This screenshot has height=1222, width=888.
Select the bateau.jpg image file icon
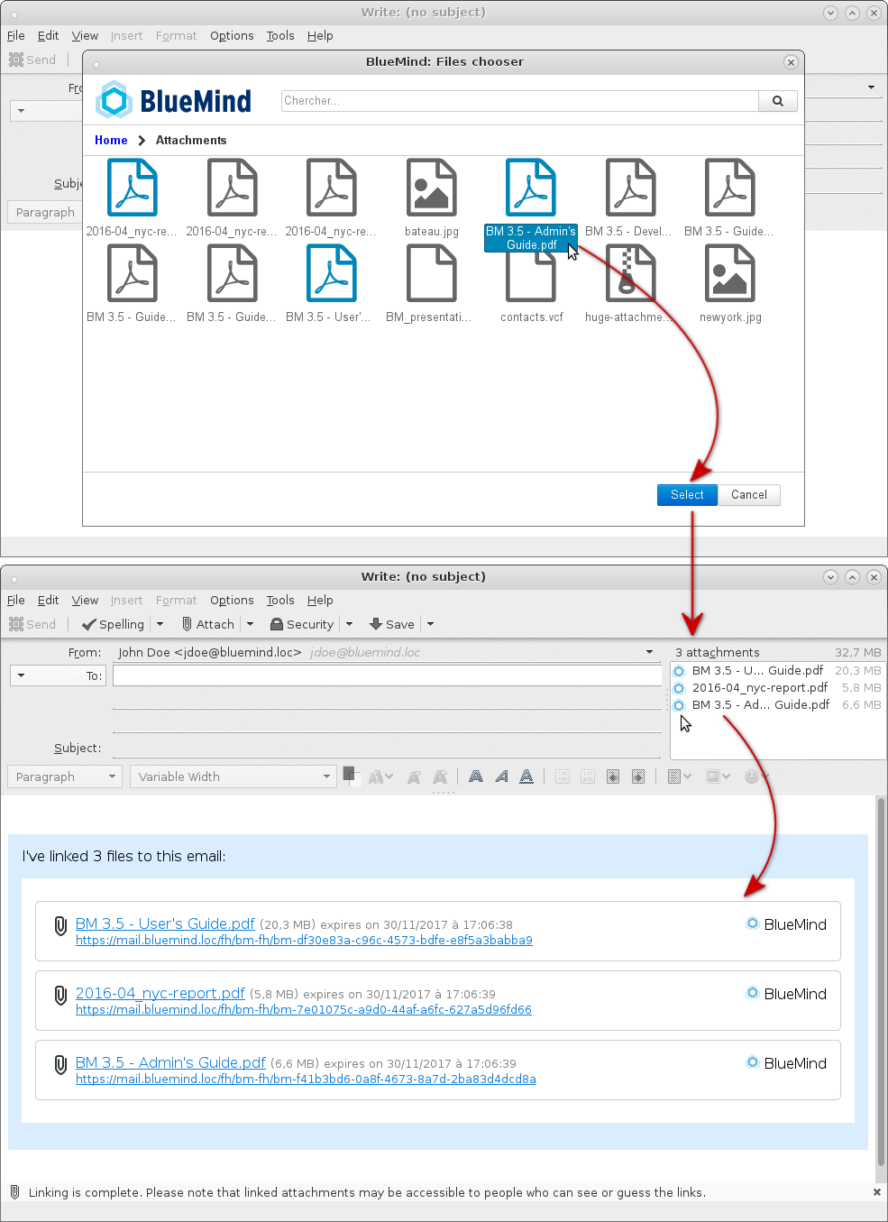tap(432, 188)
